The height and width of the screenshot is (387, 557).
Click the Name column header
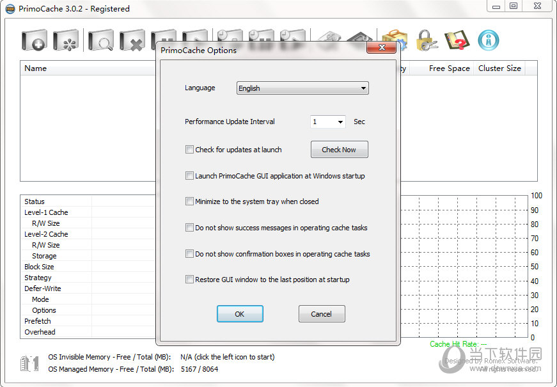[88, 68]
